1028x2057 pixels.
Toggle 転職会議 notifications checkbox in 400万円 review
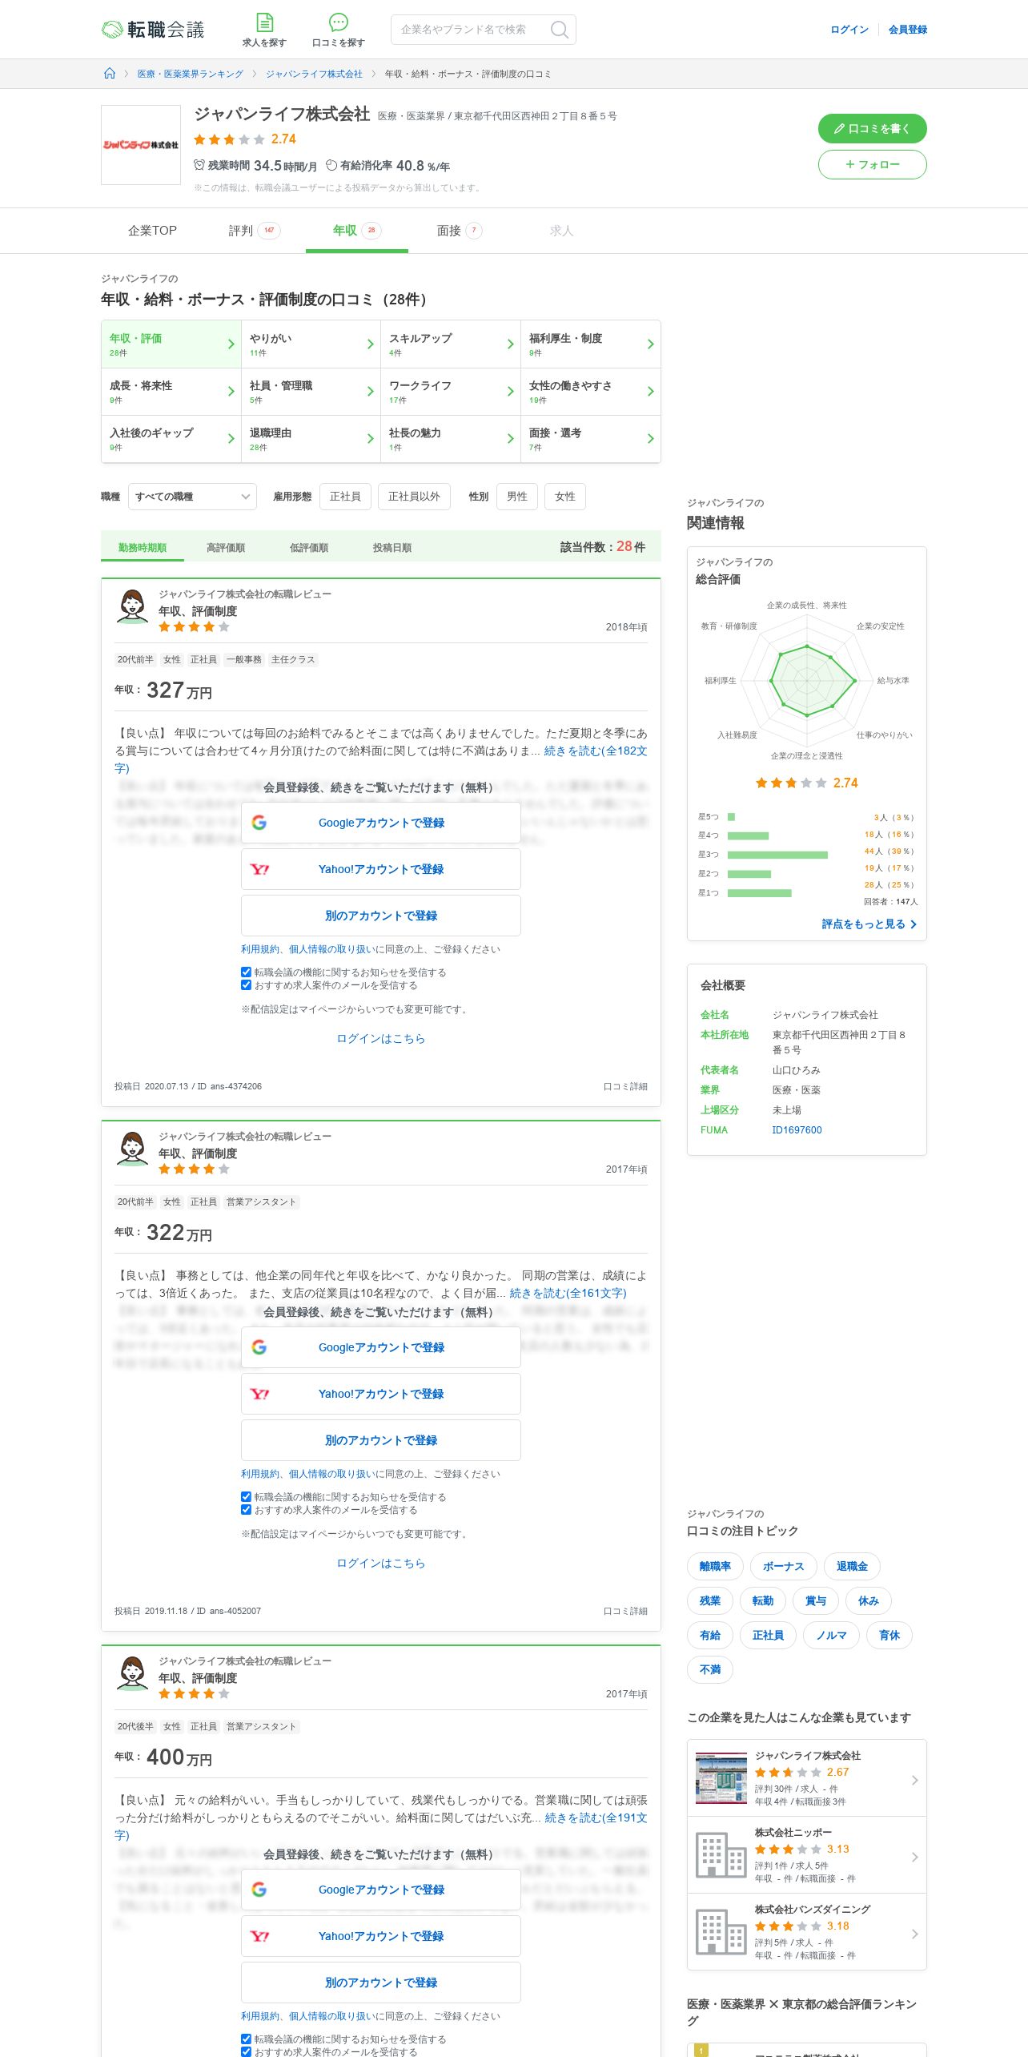coord(246,2039)
